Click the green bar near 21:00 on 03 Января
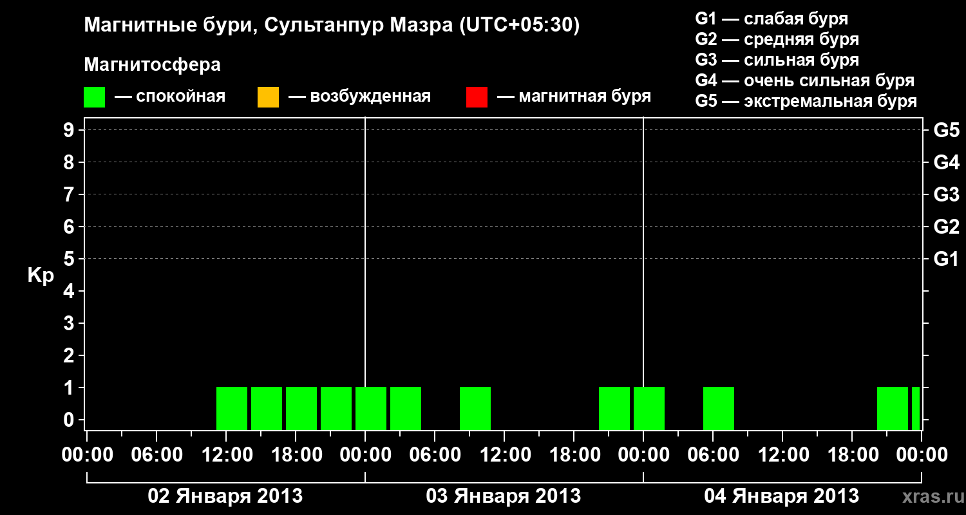The width and height of the screenshot is (966, 515). [x=614, y=408]
